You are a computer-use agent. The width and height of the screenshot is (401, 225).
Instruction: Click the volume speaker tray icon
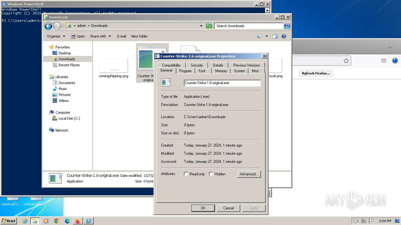click(x=356, y=221)
